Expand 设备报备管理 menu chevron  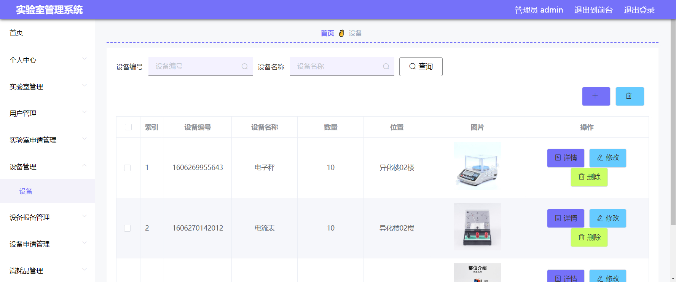click(84, 216)
